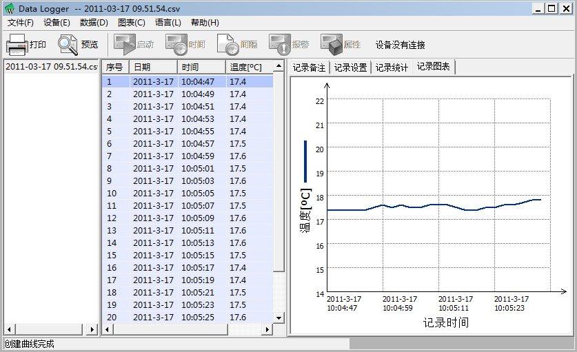Select row 8 with time 10:05:01
Screen dimensions: 577x352
pyautogui.click(x=188, y=169)
